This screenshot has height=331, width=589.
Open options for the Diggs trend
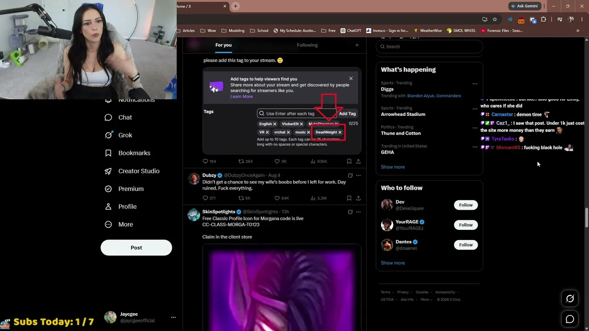point(475,84)
